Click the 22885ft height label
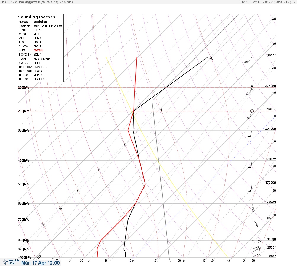Screen dimensions: 297x266 coord(271,159)
